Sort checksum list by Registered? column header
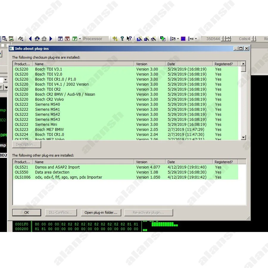 [225, 64]
